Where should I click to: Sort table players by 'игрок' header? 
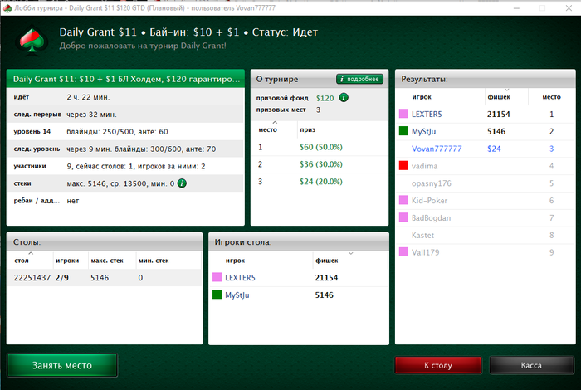(235, 261)
